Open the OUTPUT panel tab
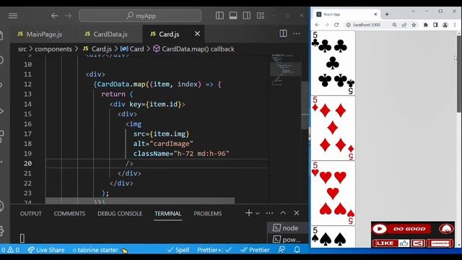Viewport: 462px width, 260px height. click(30, 214)
